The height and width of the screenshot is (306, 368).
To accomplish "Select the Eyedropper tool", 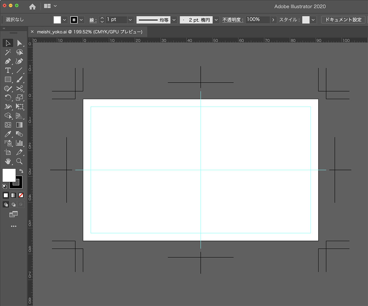I will [x=8, y=134].
